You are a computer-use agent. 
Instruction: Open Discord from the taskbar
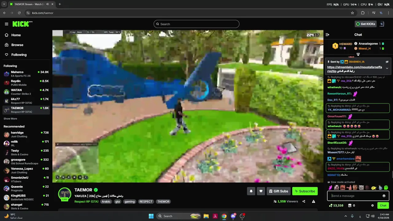[x=233, y=216]
